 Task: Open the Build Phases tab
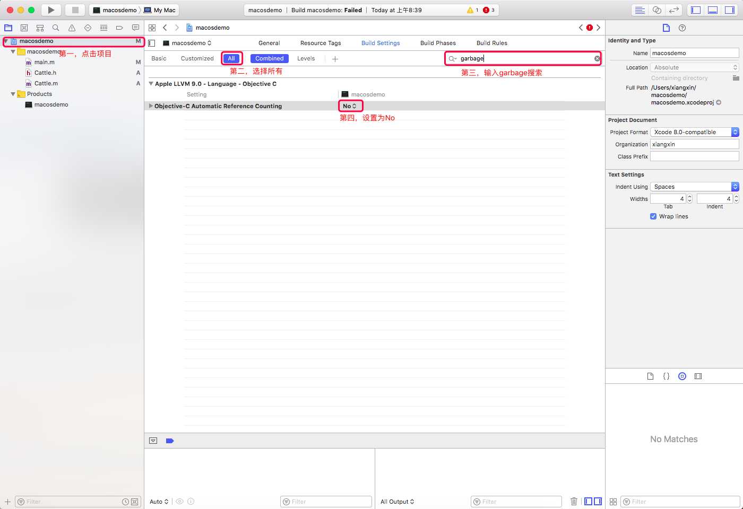[438, 43]
